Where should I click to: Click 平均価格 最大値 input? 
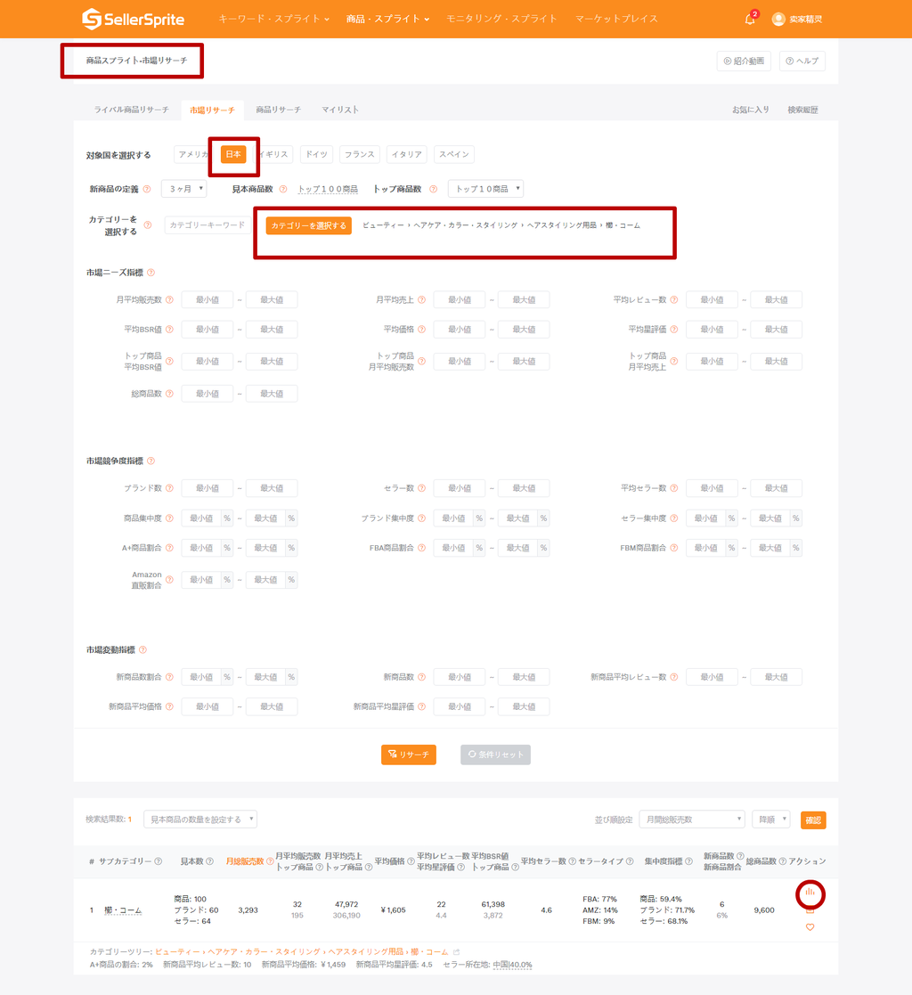coord(524,330)
